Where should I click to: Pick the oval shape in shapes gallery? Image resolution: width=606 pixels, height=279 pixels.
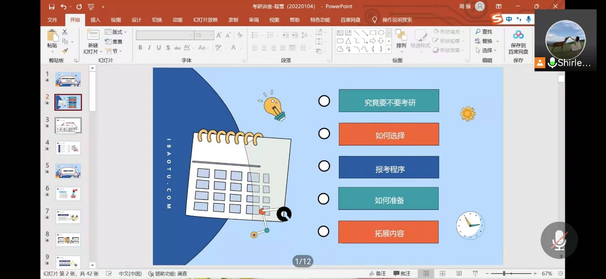point(381,32)
